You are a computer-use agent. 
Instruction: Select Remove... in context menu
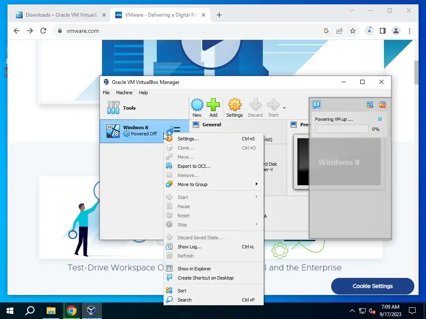click(x=213, y=175)
